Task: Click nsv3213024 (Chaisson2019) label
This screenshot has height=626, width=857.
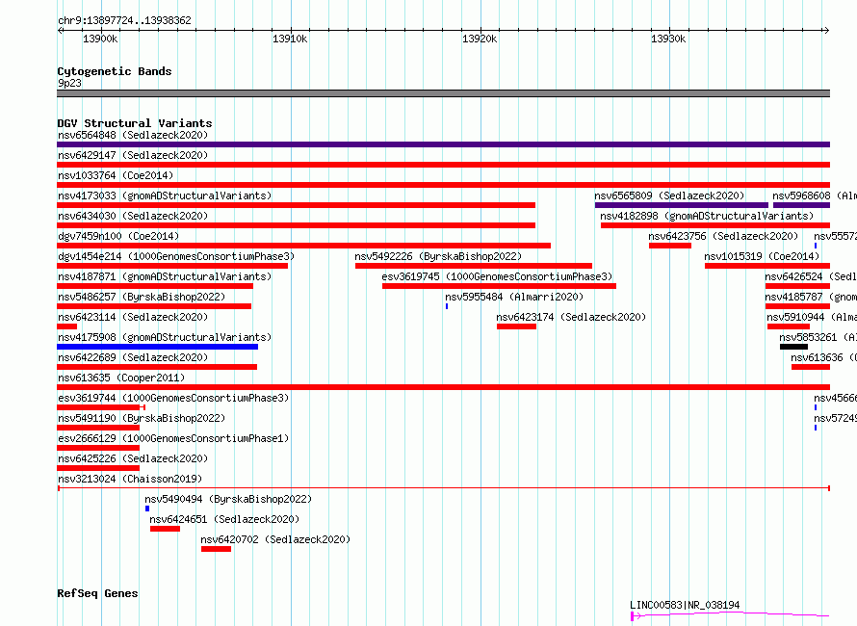Action: tap(130, 479)
